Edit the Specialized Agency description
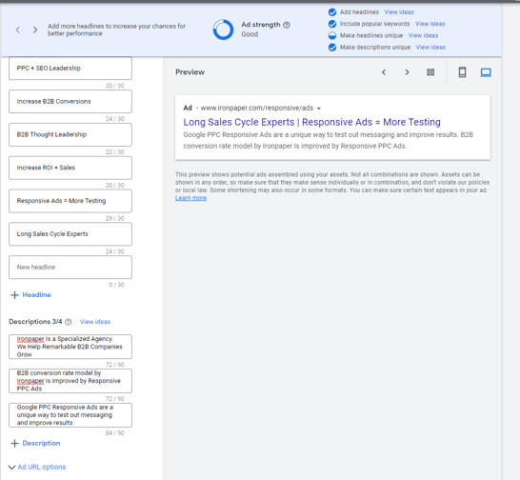 point(70,347)
